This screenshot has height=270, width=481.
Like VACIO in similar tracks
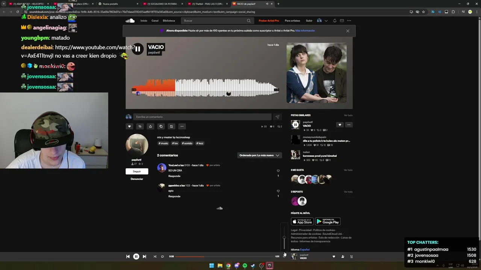[340, 124]
